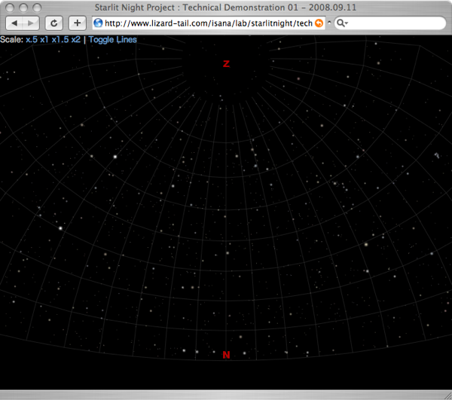
Task: Set scale to x.5
Action: tap(32, 39)
